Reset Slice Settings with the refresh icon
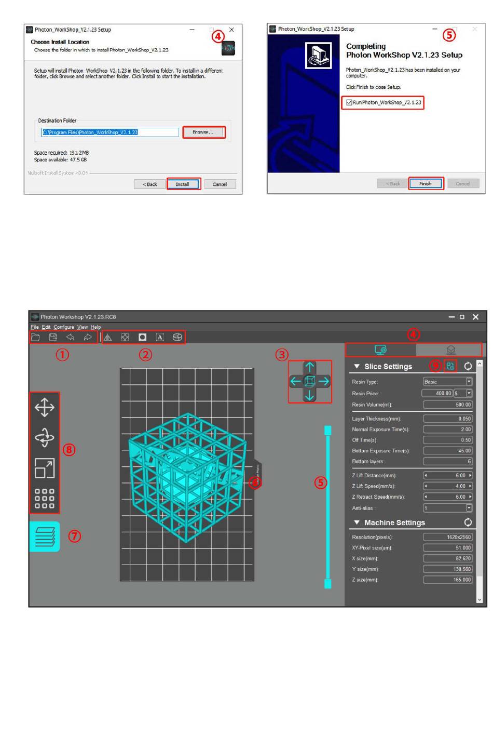The image size is (493, 737). point(468,366)
